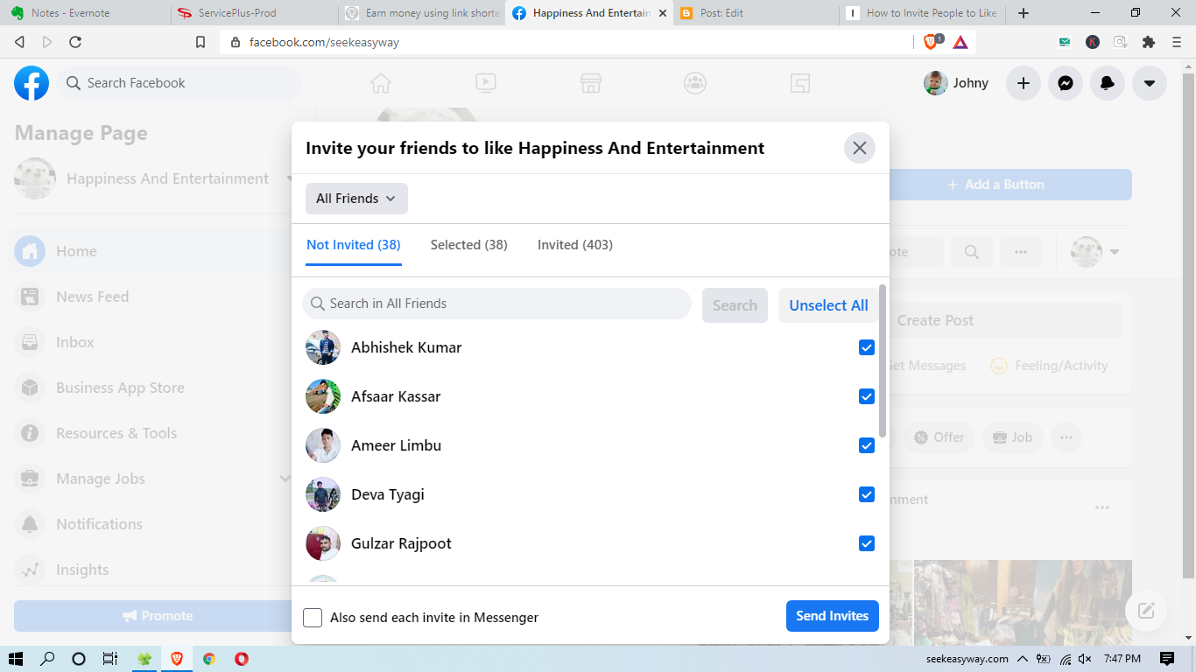Click the Unselect All button
This screenshot has width=1196, height=672.
pyautogui.click(x=828, y=305)
